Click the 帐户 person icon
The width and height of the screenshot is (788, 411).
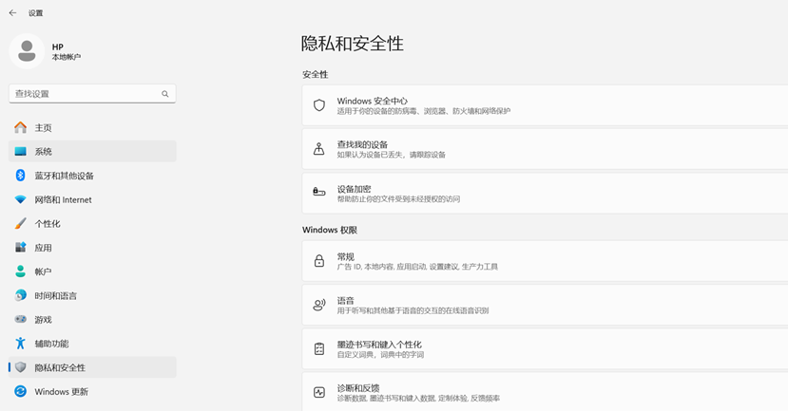pyautogui.click(x=20, y=271)
